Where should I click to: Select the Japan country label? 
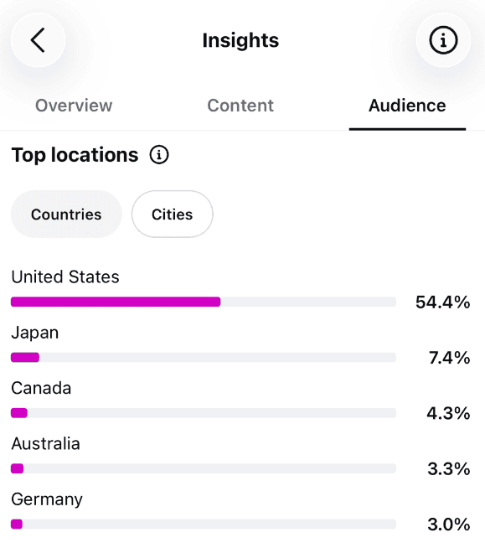click(x=35, y=333)
